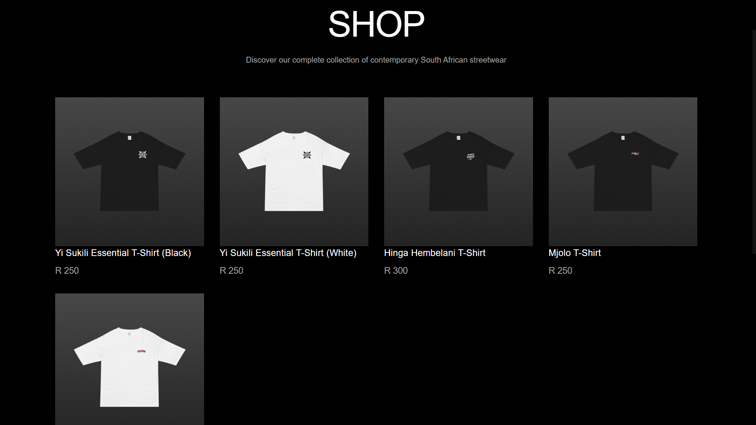Click the Hinga Hembelani T-Shirt title
This screenshot has height=425, width=756.
(435, 253)
